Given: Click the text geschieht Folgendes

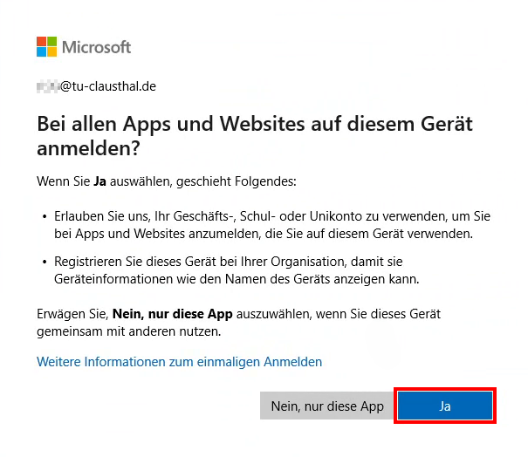Looking at the screenshot, I should [237, 181].
